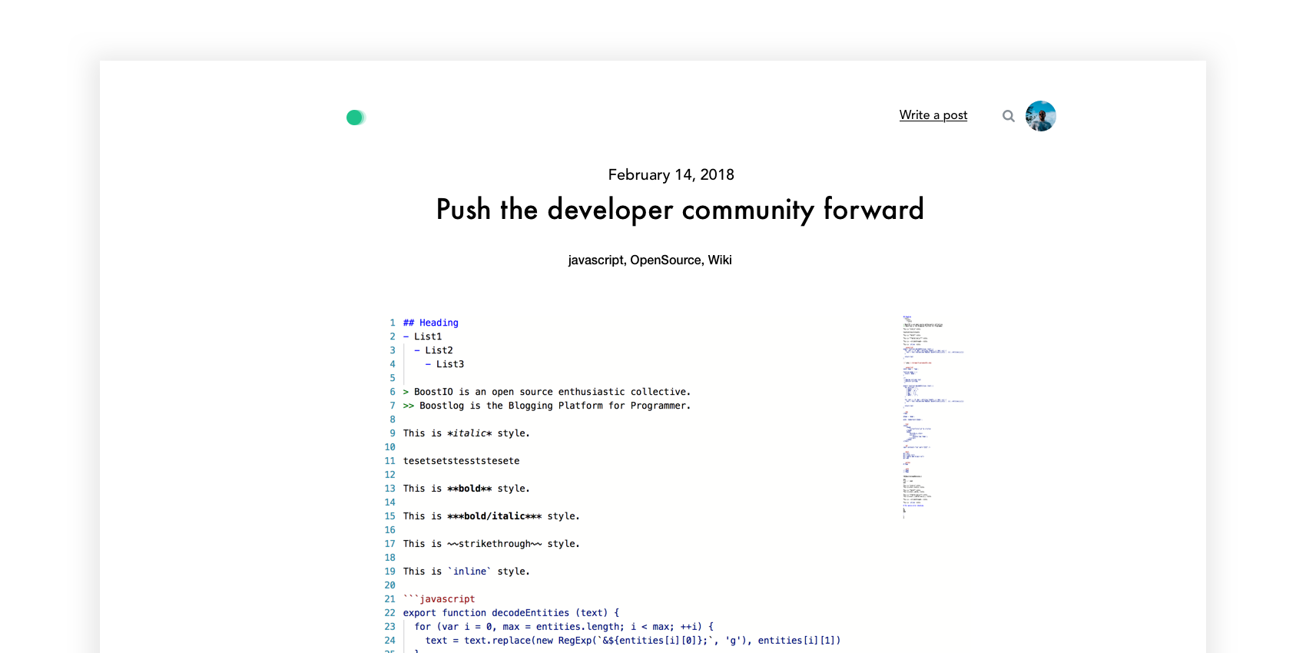Select the 'javascript' tag
This screenshot has height=653, width=1306.
(595, 260)
